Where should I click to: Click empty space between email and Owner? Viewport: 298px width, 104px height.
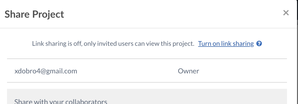(x=125, y=71)
